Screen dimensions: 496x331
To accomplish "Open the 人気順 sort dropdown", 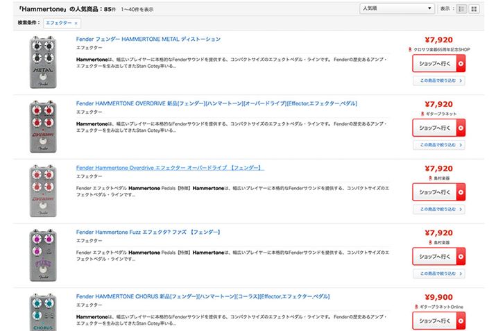I will coord(396,9).
